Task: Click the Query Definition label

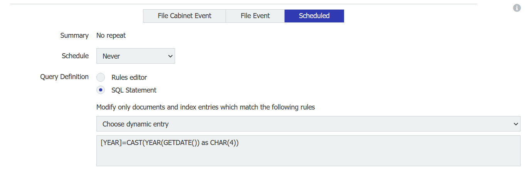Action: [64, 77]
